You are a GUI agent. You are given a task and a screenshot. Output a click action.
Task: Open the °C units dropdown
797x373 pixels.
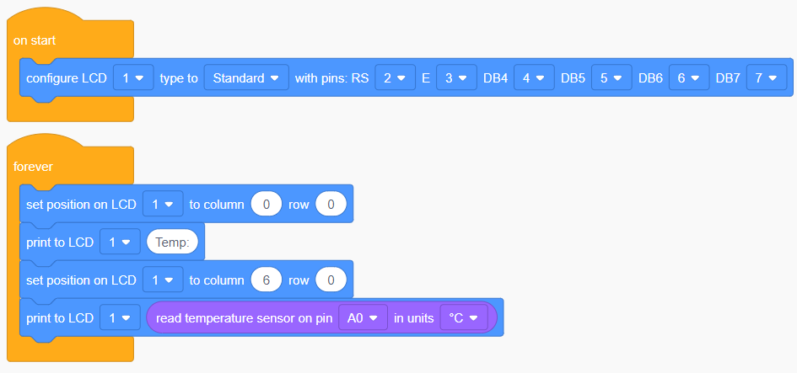tap(464, 318)
